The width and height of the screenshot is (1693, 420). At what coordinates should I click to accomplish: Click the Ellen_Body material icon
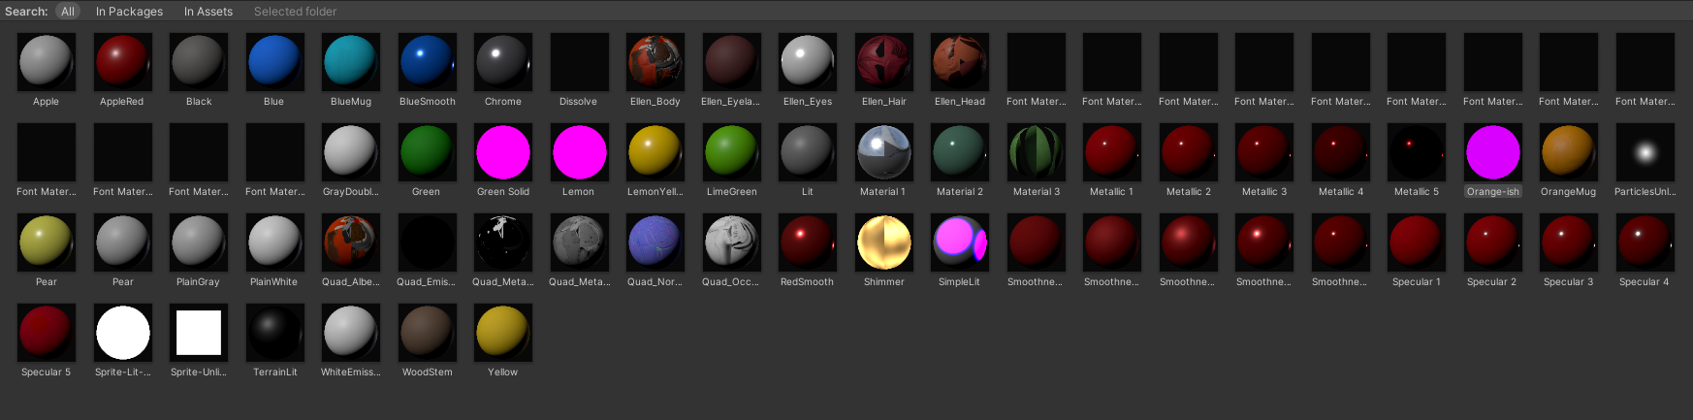point(655,62)
